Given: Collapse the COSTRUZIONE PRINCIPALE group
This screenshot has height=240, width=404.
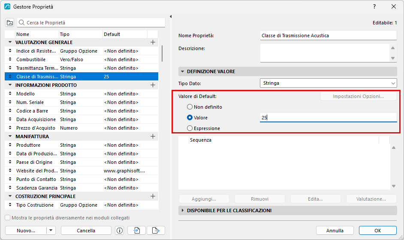Looking at the screenshot, I should (10, 196).
